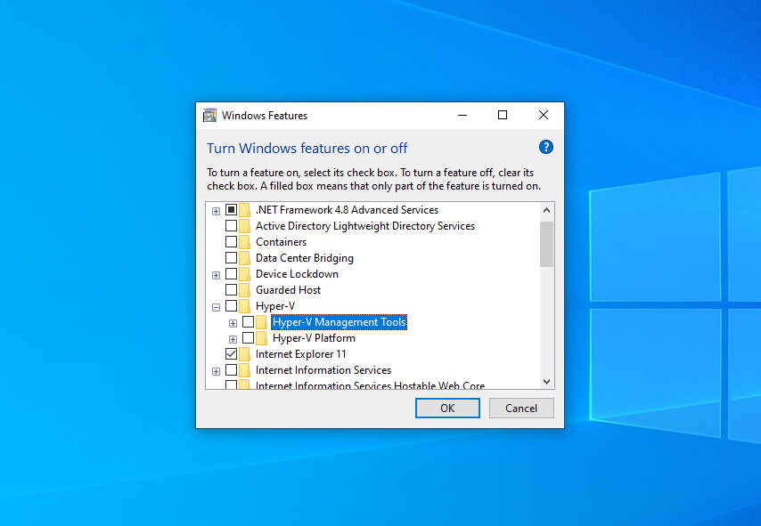Click the Hyper-V folder icon

[x=244, y=306]
